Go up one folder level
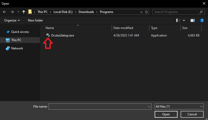This screenshot has width=208, height=120. point(24,12)
